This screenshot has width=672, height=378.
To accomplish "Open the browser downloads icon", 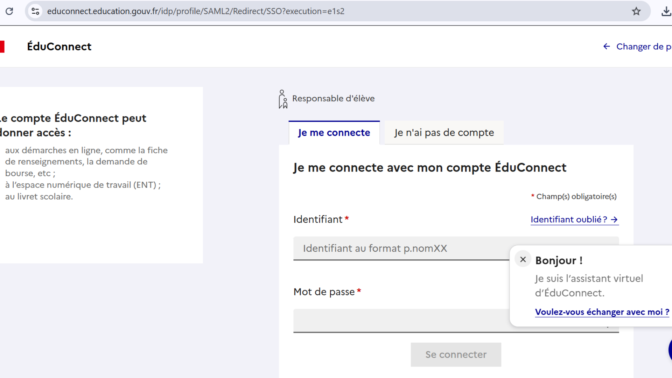I will (x=666, y=11).
